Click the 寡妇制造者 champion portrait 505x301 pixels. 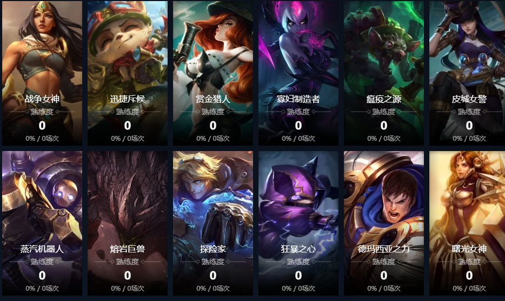point(298,73)
